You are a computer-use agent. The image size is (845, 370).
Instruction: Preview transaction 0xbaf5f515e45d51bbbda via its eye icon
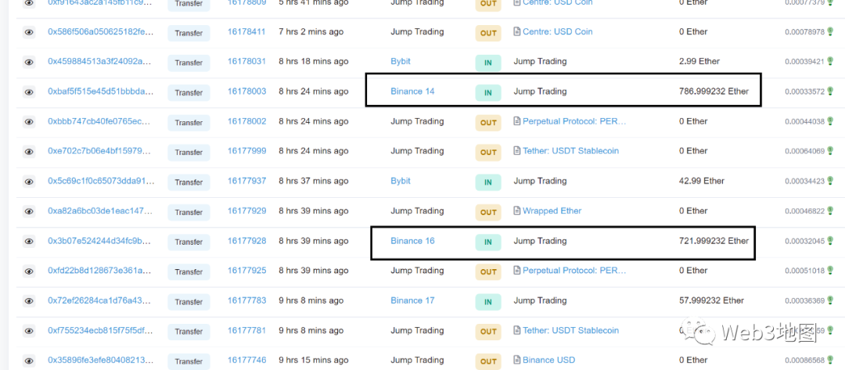click(x=29, y=92)
